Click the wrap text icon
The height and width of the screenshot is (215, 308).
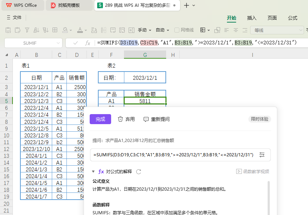[113, 30]
